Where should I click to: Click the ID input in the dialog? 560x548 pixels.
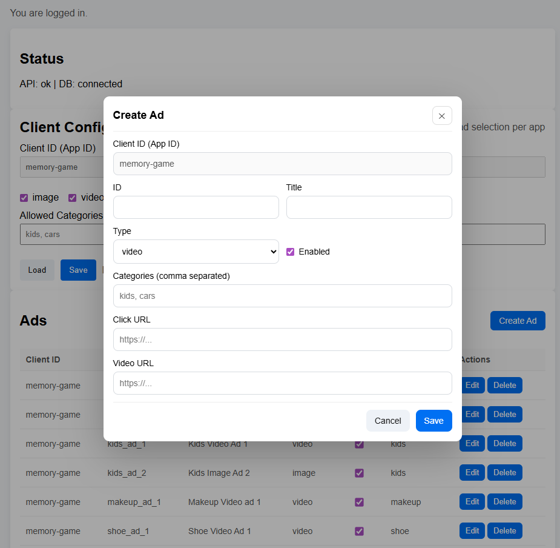[x=196, y=207]
